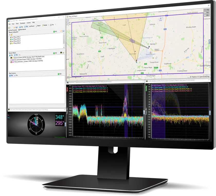Image resolution: width=216 pixels, height=196 pixels.
Task: Click the Stop button in main toolbar
Action: [21, 27]
